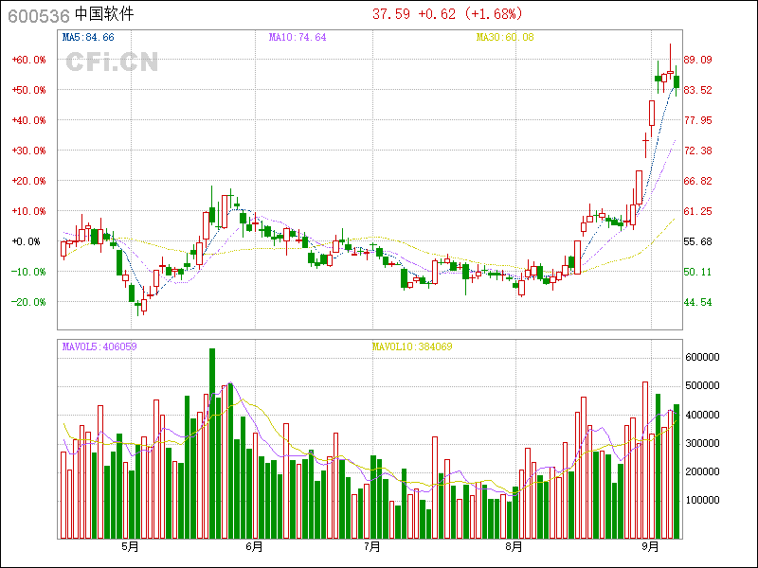Viewport: 758px width, 568px height.
Task: Click the MAVOL10 volume indicator label
Action: [411, 346]
